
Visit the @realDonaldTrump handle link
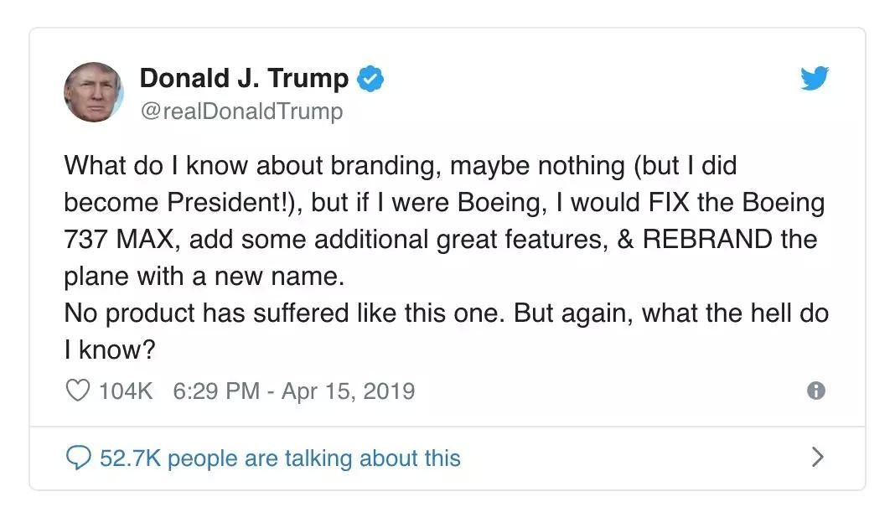241,111
